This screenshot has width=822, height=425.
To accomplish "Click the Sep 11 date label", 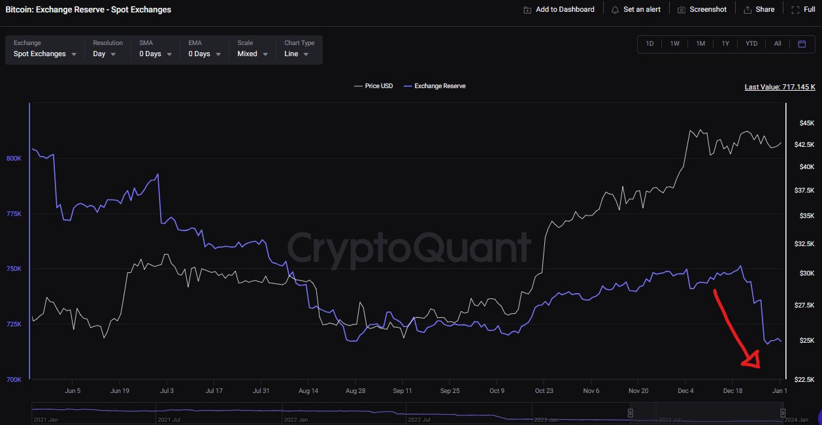I will pyautogui.click(x=402, y=391).
